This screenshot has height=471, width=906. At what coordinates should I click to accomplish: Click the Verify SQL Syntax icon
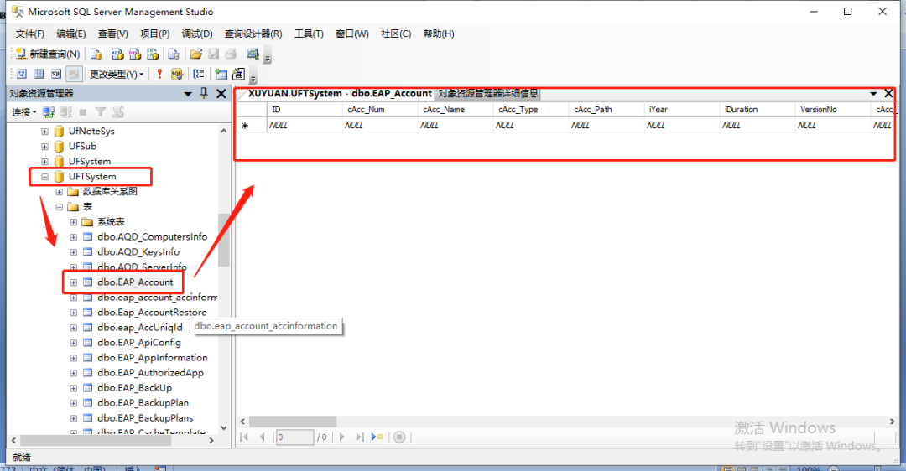point(177,74)
